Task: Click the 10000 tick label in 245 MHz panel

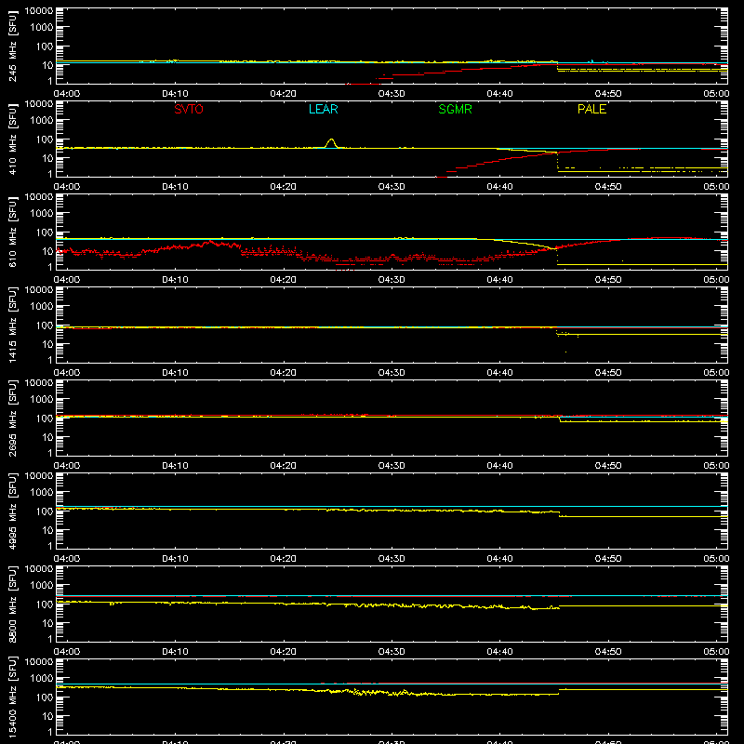Action: (x=39, y=11)
